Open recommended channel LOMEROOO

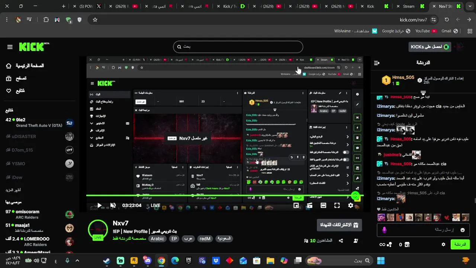(x=40, y=241)
